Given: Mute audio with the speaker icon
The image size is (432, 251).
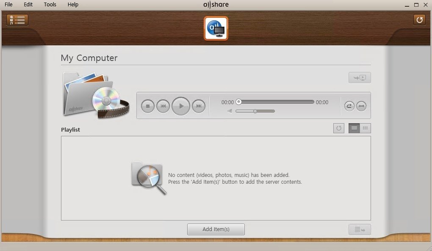Looking at the screenshot, I should 230,111.
